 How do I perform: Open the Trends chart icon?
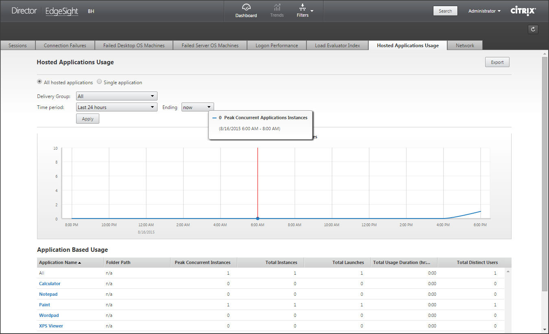pyautogui.click(x=277, y=7)
